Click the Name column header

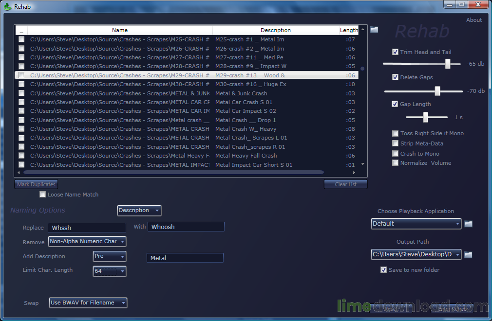pos(120,30)
